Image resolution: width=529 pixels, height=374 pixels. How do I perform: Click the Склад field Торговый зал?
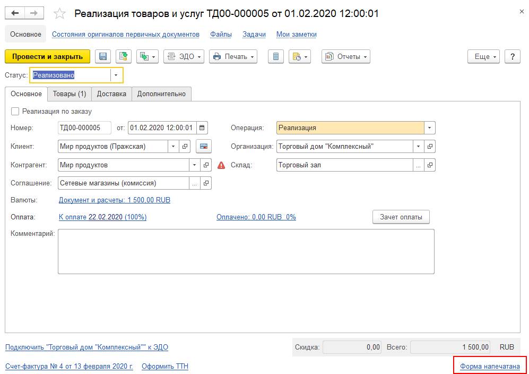coord(344,165)
